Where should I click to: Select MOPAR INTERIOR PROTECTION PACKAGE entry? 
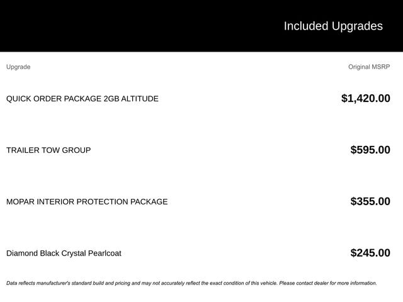(x=87, y=202)
